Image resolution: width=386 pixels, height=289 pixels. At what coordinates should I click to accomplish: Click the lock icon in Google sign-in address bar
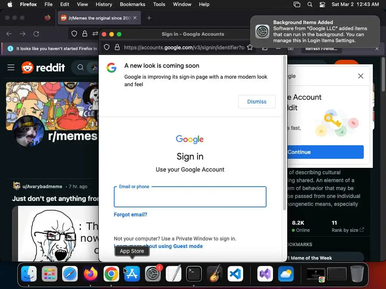(x=117, y=47)
